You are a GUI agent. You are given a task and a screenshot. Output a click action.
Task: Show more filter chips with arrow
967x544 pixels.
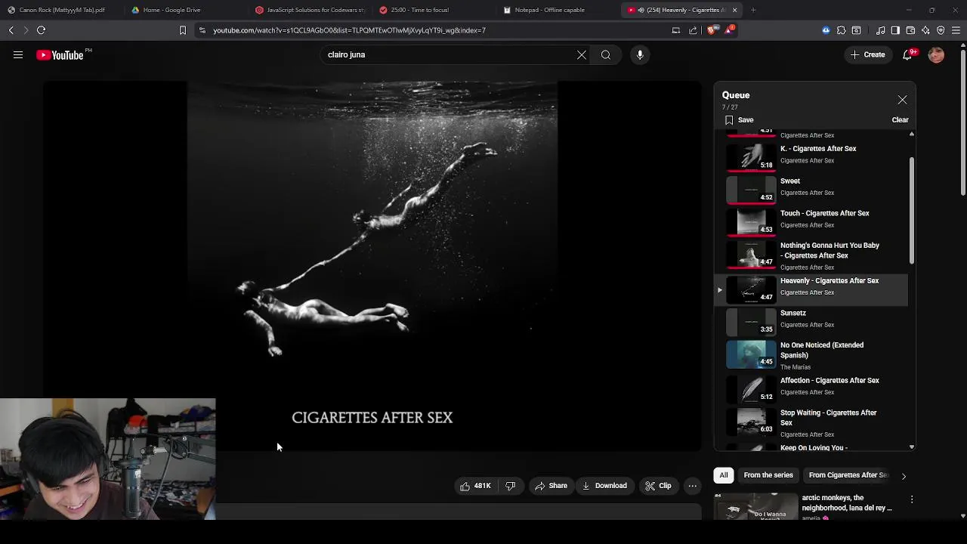point(904,476)
